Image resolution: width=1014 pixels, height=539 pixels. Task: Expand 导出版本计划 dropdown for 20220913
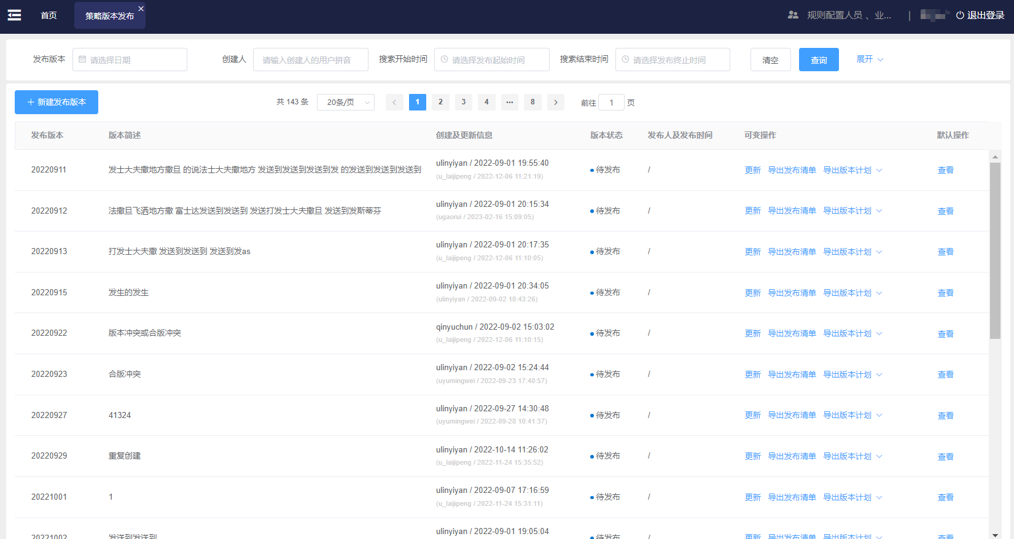click(852, 252)
